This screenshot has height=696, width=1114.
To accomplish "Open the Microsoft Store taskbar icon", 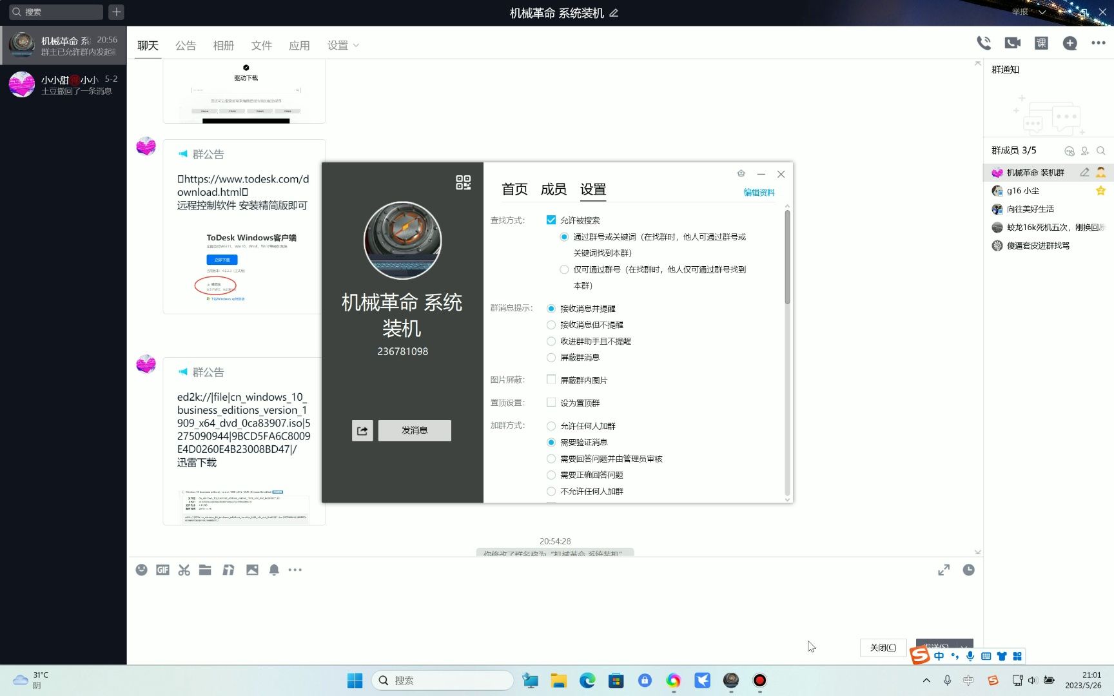I will coord(616,681).
